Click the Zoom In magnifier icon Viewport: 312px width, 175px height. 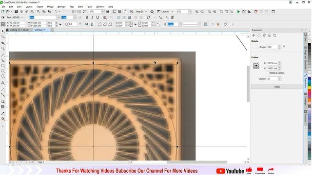[197, 12]
